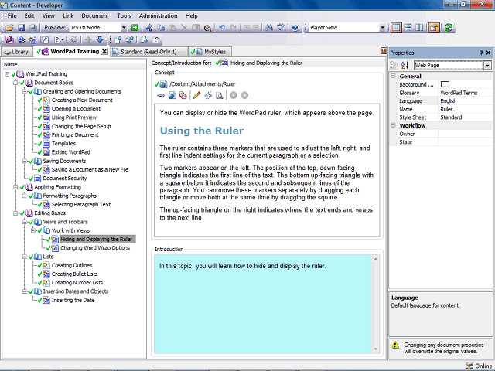Toggle the vertical split layout button
The height and width of the screenshot is (371, 495).
419,28
